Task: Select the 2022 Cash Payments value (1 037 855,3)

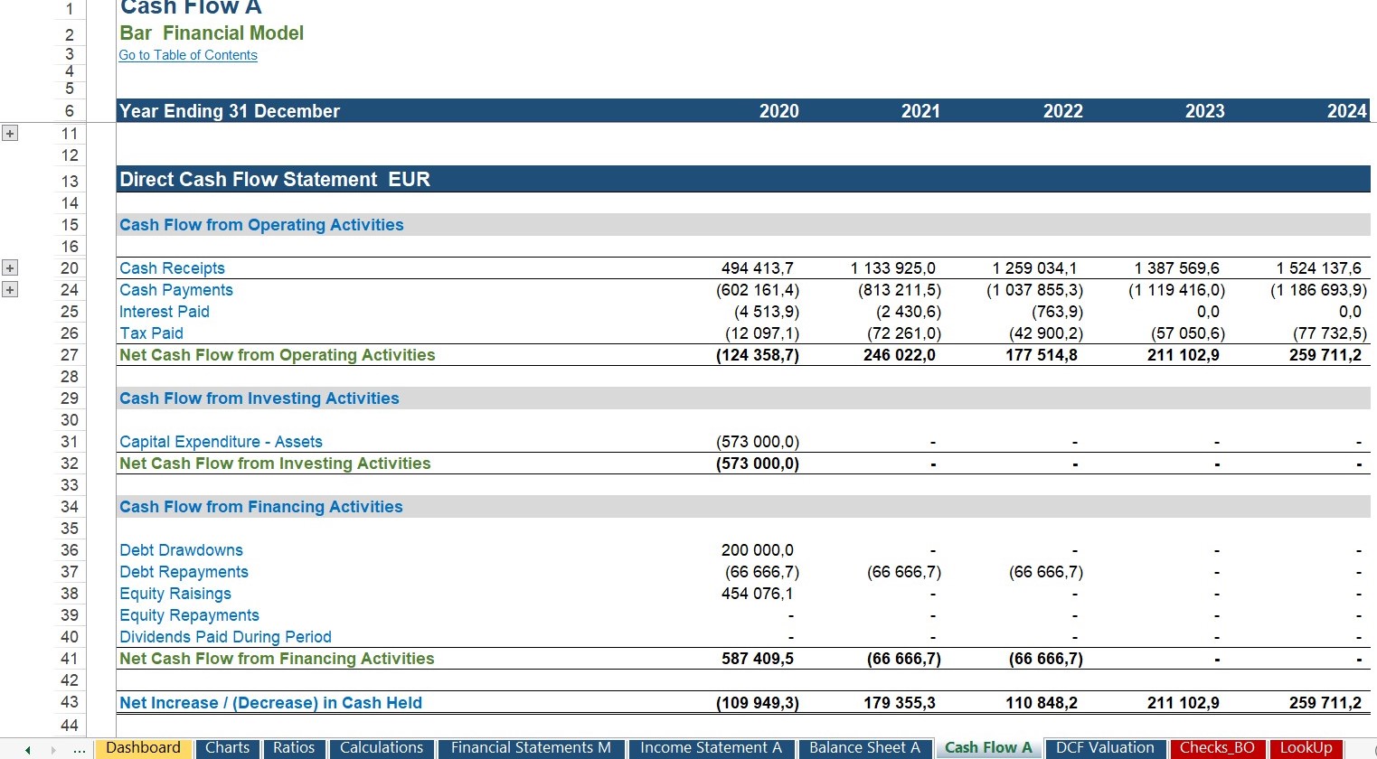Action: tap(1034, 290)
